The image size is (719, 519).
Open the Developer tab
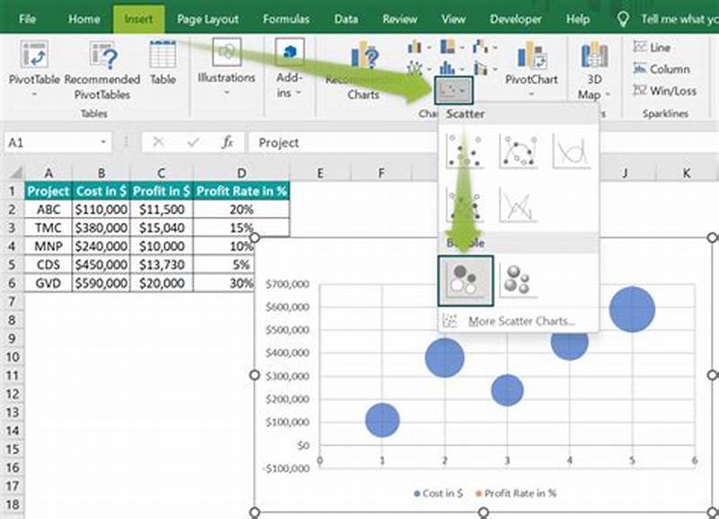515,18
